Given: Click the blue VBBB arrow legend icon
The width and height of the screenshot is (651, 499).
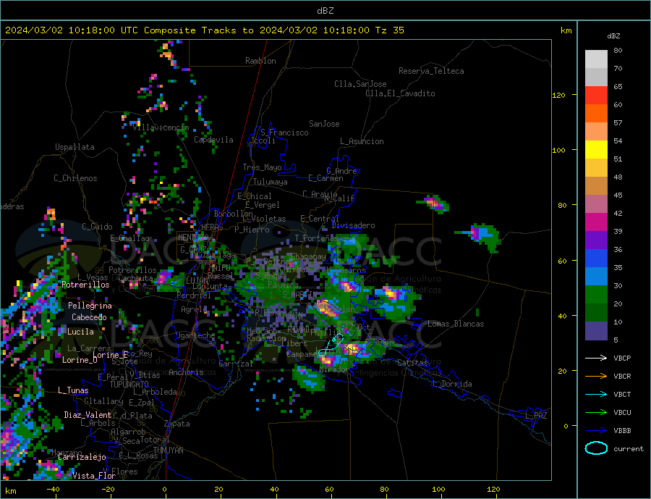Looking at the screenshot, I should point(596,430).
